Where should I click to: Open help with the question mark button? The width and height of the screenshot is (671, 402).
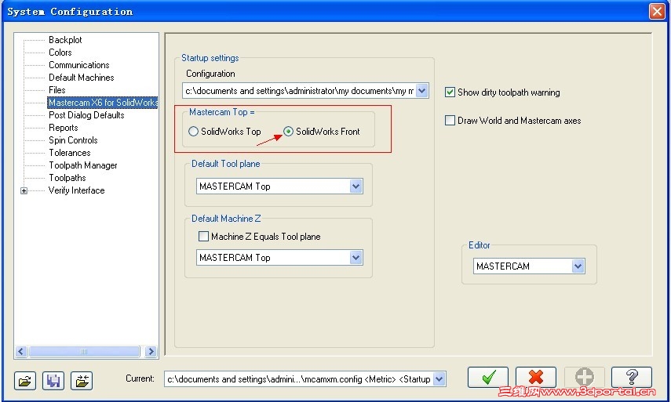632,377
